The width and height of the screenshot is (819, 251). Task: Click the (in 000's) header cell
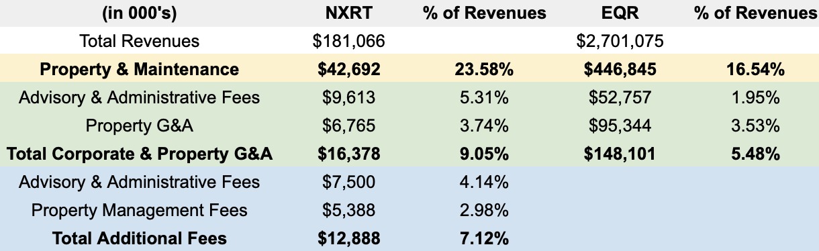pyautogui.click(x=139, y=13)
